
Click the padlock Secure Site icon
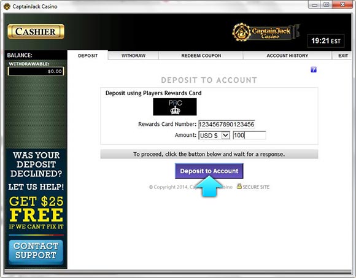pos(239,186)
